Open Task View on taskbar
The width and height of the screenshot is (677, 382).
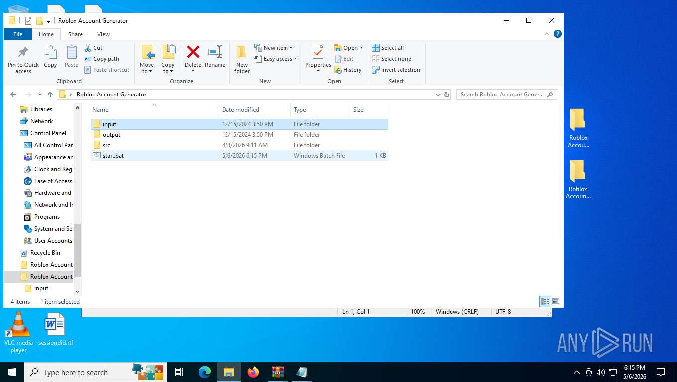pyautogui.click(x=179, y=372)
